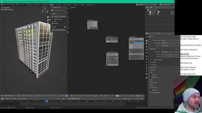Open the Tool properties tab icon
Viewport: 202px width, 113px height.
tap(146, 37)
